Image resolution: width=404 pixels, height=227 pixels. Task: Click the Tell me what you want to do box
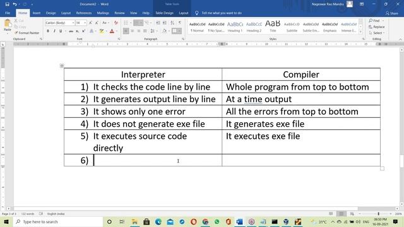[x=222, y=13]
